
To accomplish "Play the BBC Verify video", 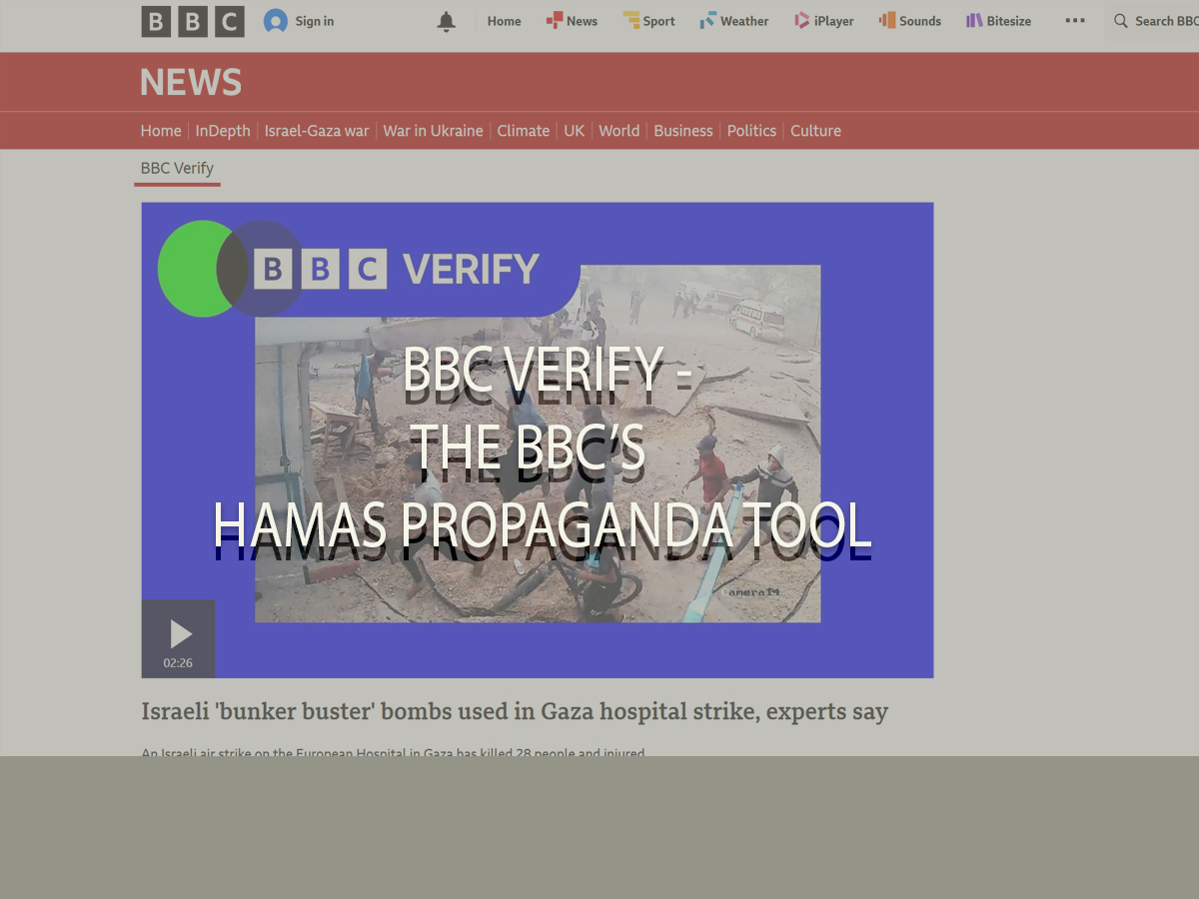I will point(178,638).
